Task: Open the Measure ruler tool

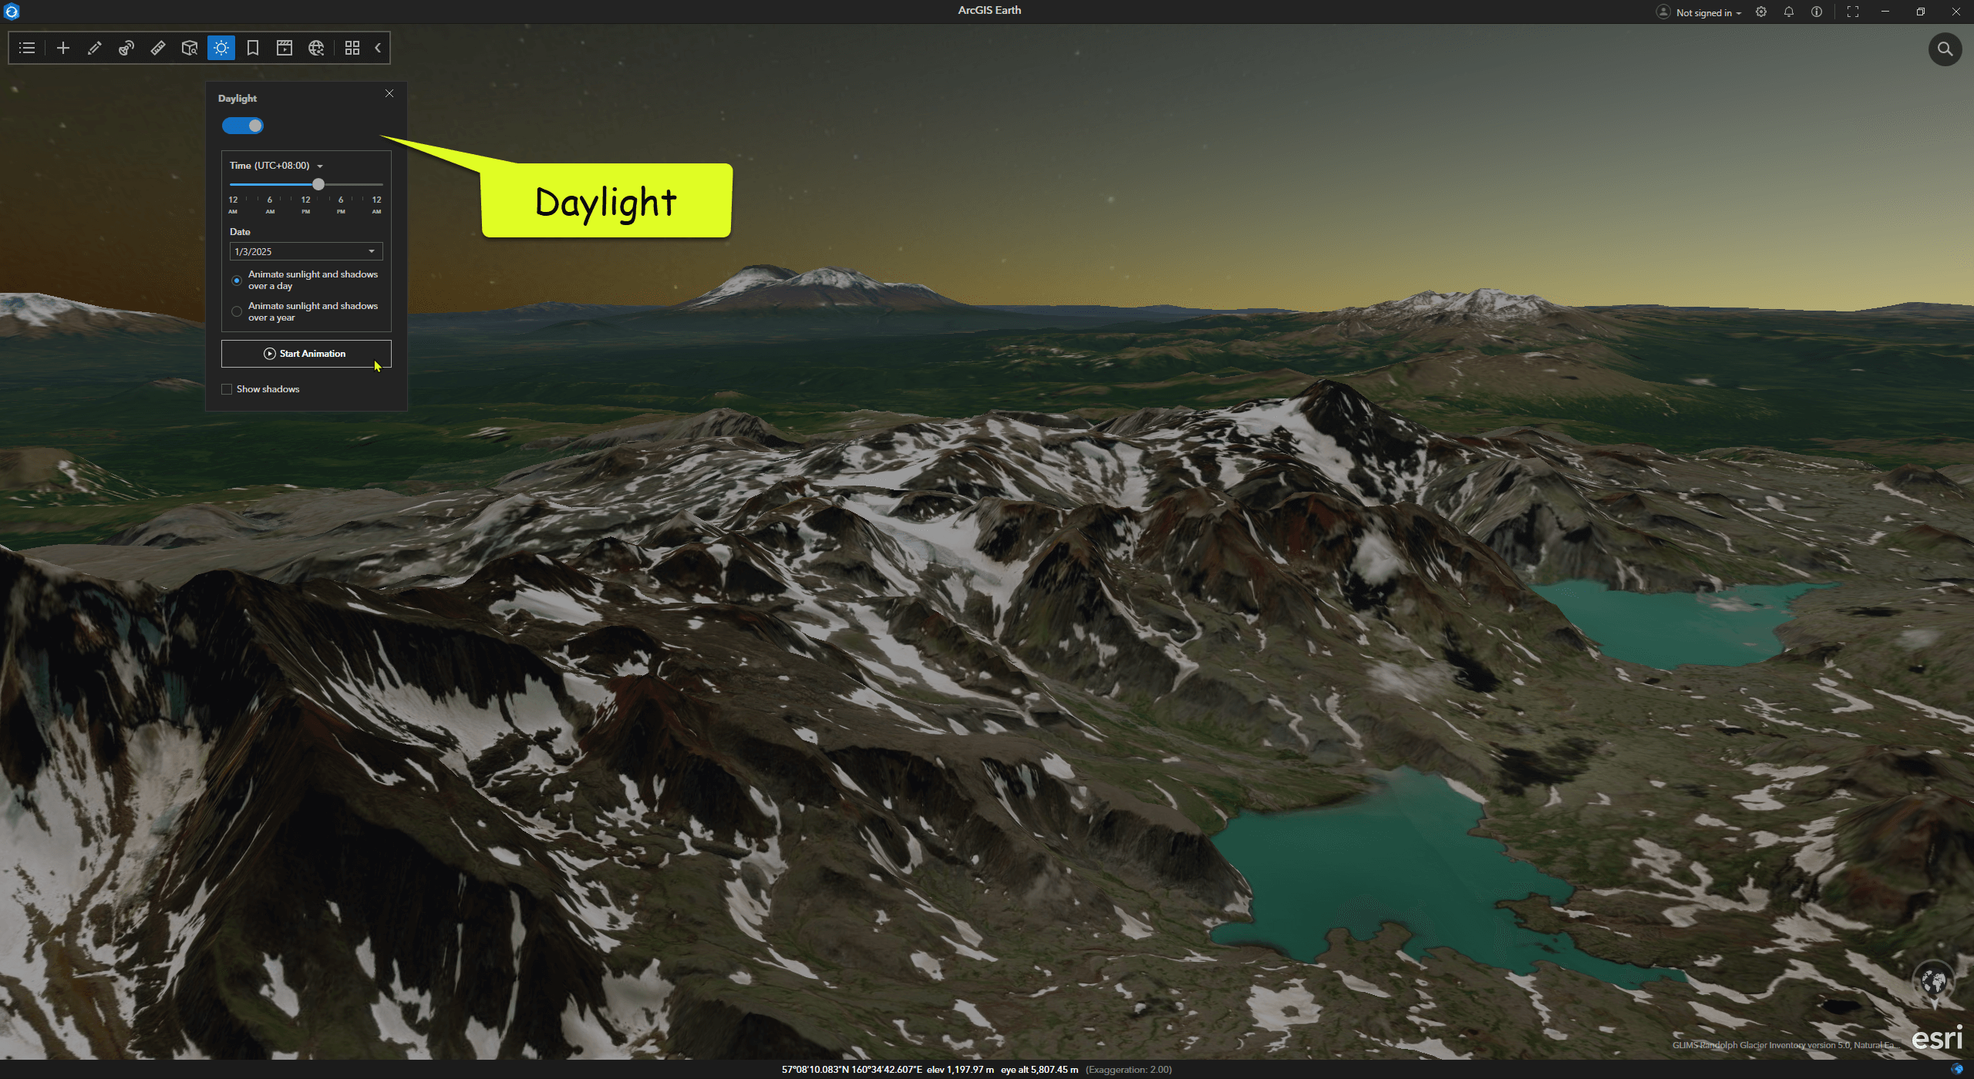Action: 158,48
